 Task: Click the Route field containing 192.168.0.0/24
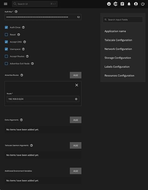click(x=43, y=99)
